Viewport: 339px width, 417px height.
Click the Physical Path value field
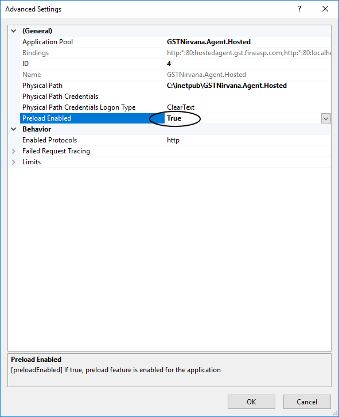click(x=248, y=86)
